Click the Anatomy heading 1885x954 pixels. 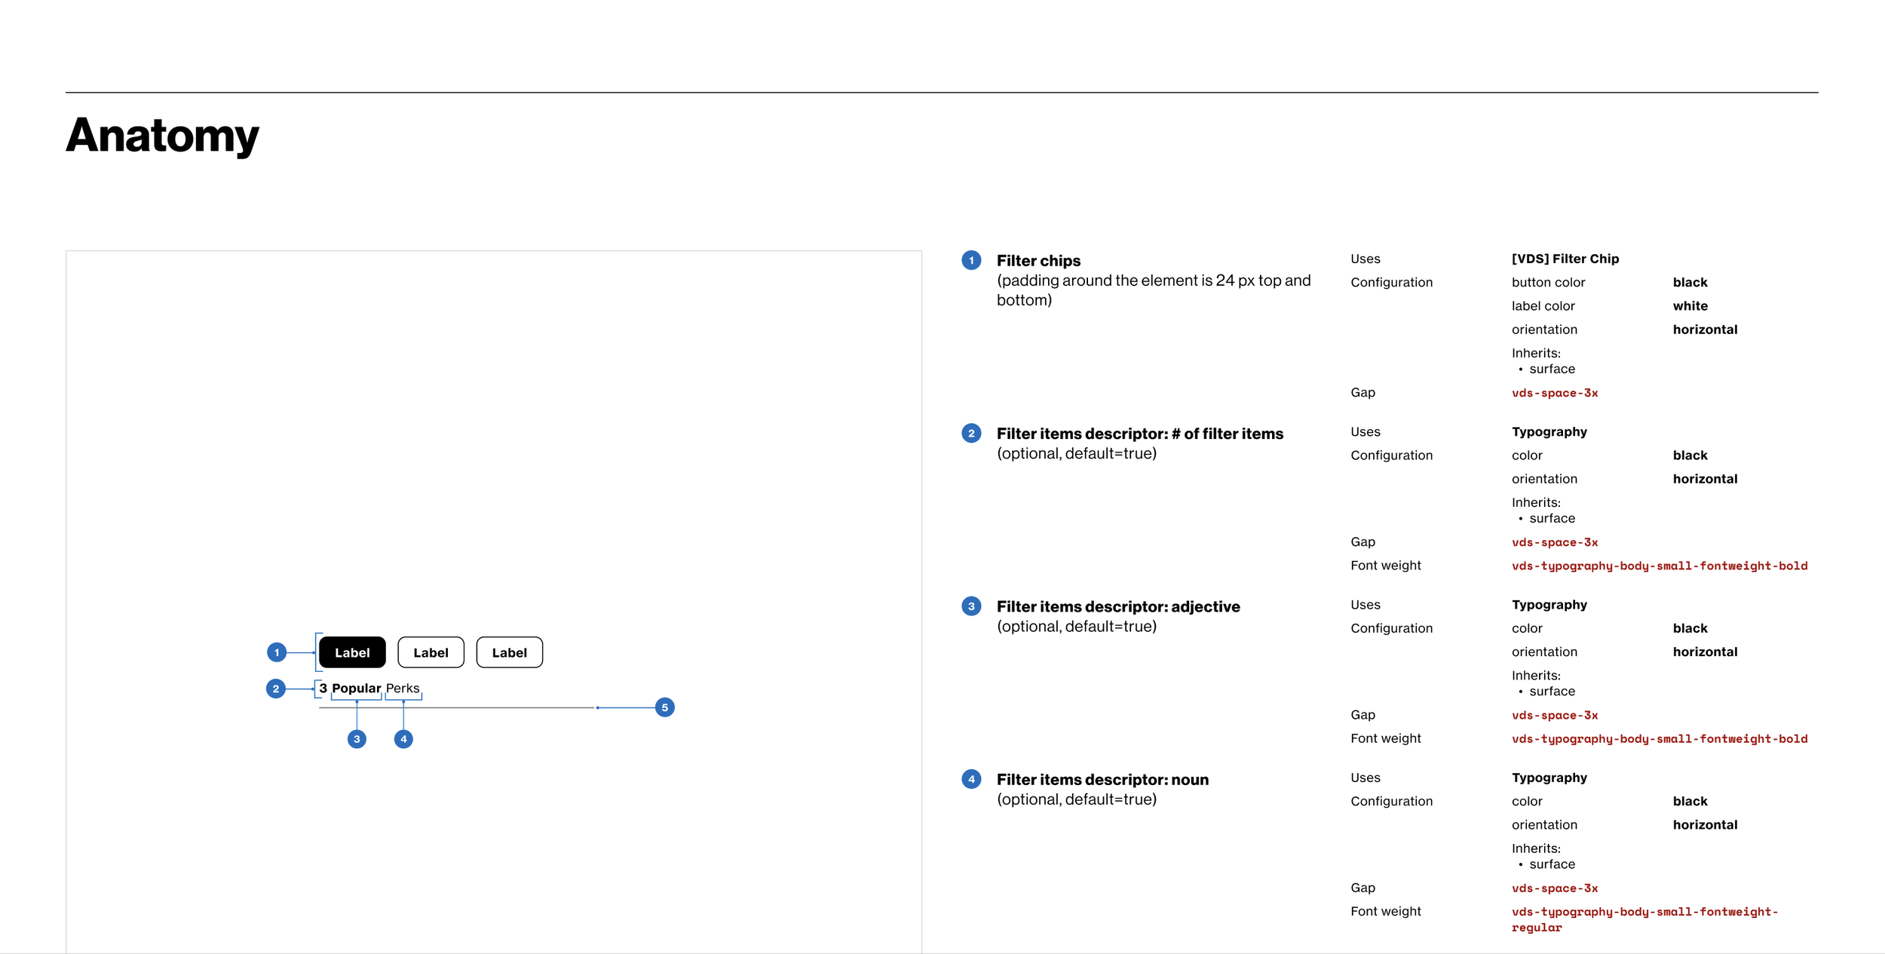point(162,136)
